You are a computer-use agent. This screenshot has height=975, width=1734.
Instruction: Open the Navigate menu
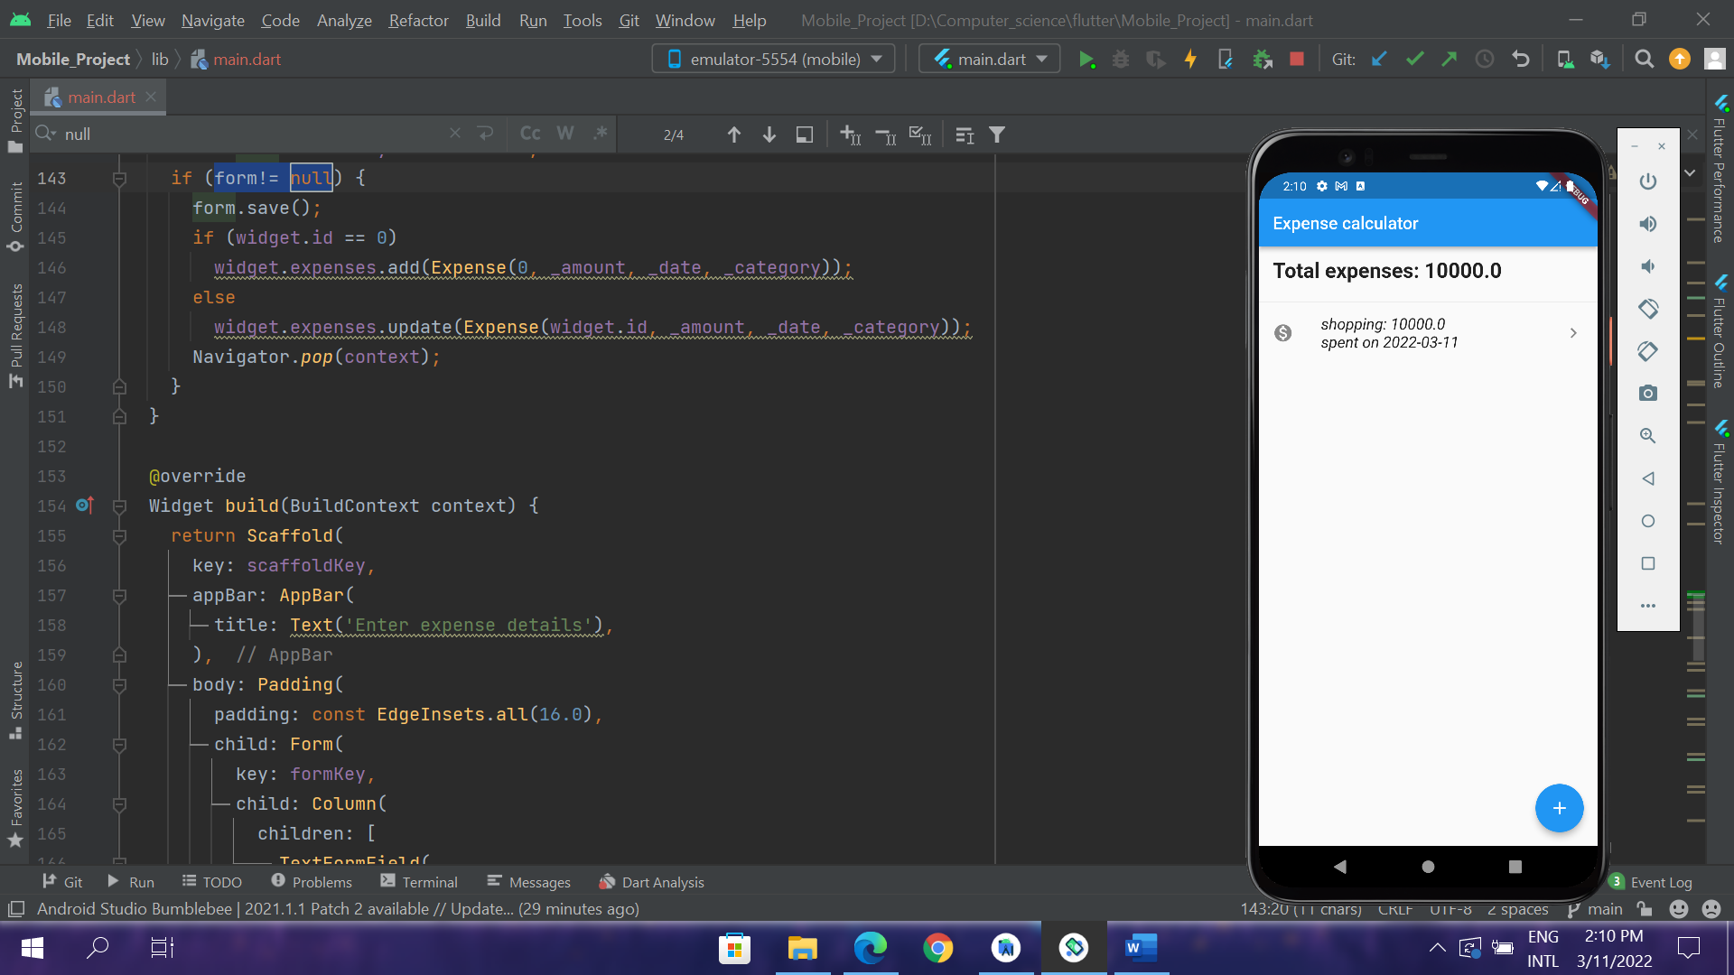tap(213, 20)
